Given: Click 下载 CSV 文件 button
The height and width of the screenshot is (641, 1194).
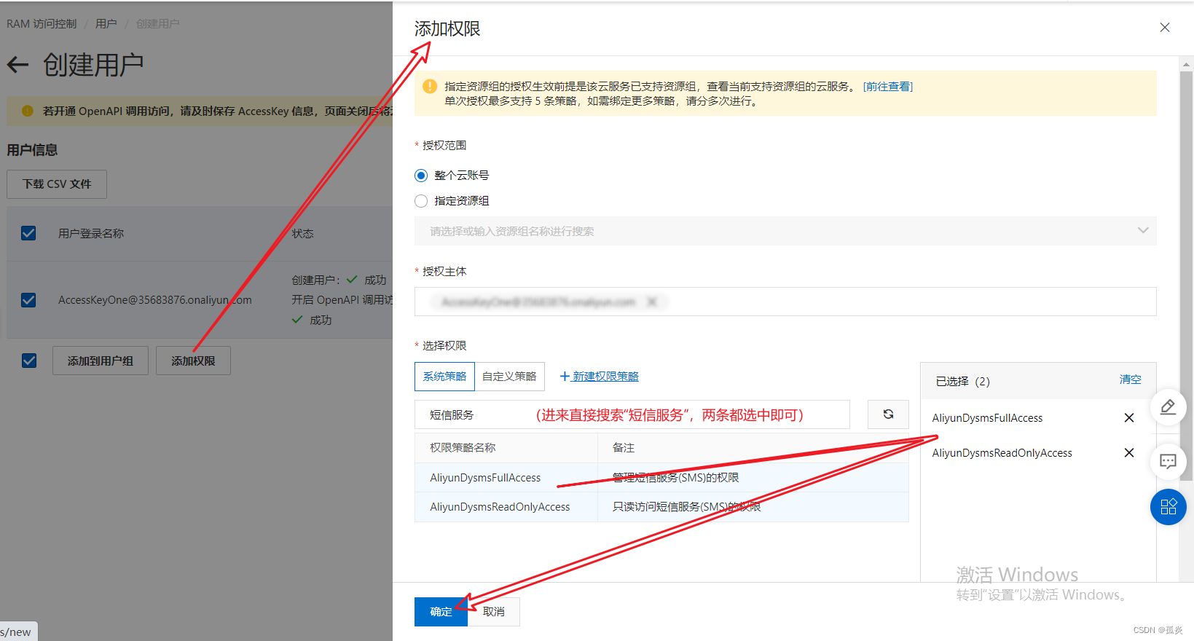Looking at the screenshot, I should point(57,184).
